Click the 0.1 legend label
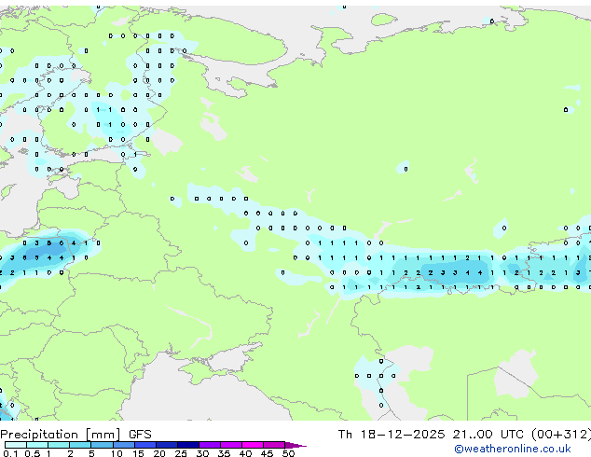Screen dimensions: 591x457 pos(11,453)
